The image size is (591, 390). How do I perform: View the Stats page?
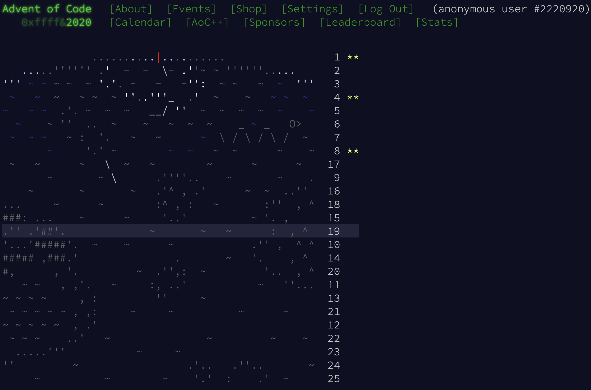pyautogui.click(x=437, y=23)
